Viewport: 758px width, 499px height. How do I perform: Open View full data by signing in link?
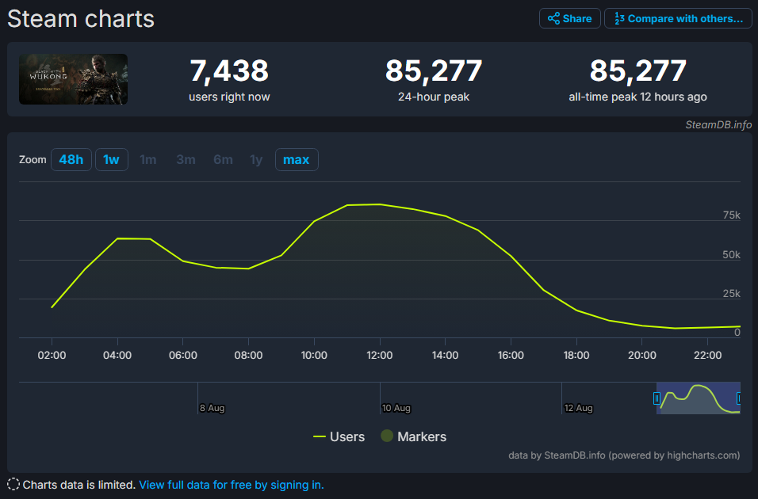click(231, 485)
